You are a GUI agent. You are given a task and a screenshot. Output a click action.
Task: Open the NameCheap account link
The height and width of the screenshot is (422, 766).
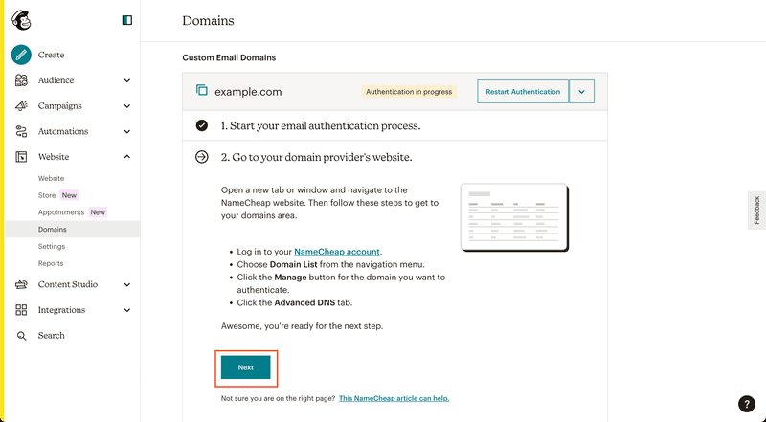[337, 252]
